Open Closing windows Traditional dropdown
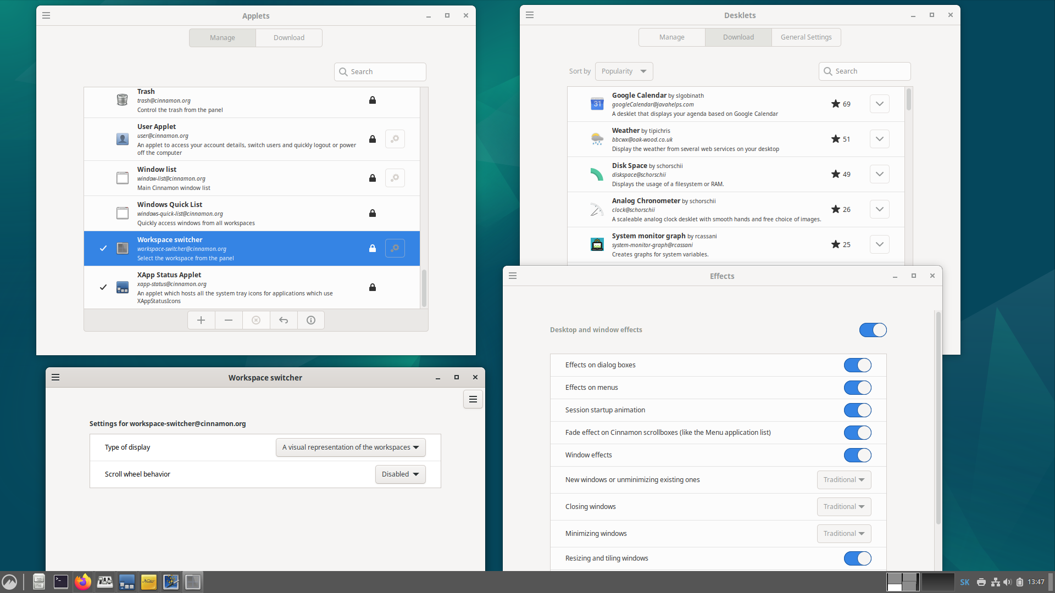The width and height of the screenshot is (1055, 593). pyautogui.click(x=844, y=507)
